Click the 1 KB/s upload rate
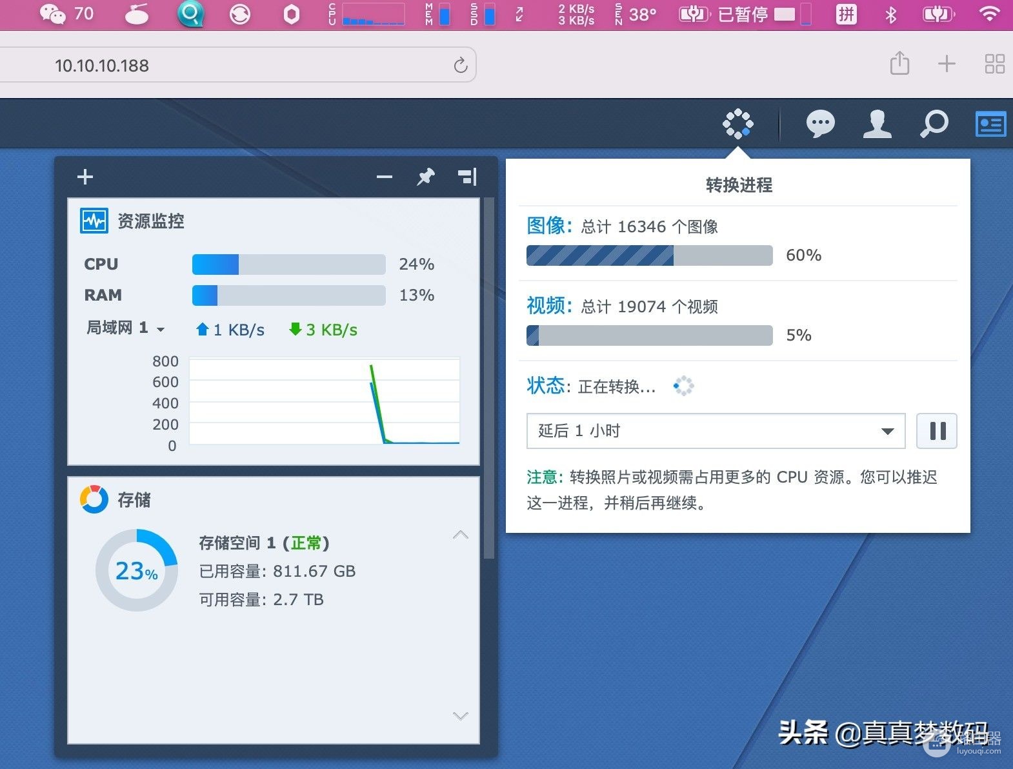 (230, 330)
